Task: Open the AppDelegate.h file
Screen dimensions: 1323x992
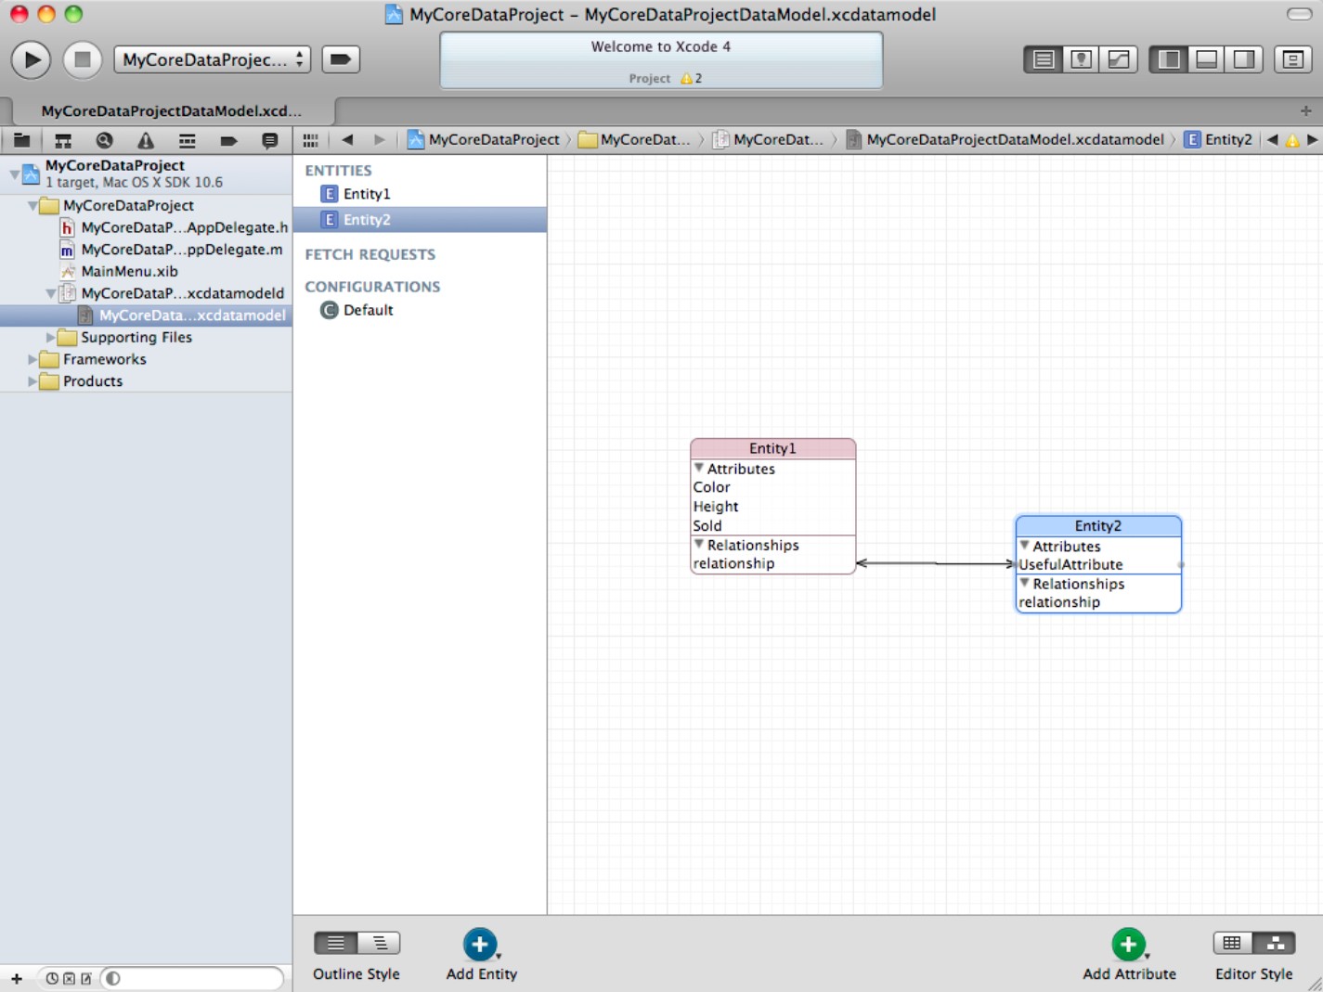Action: (174, 227)
